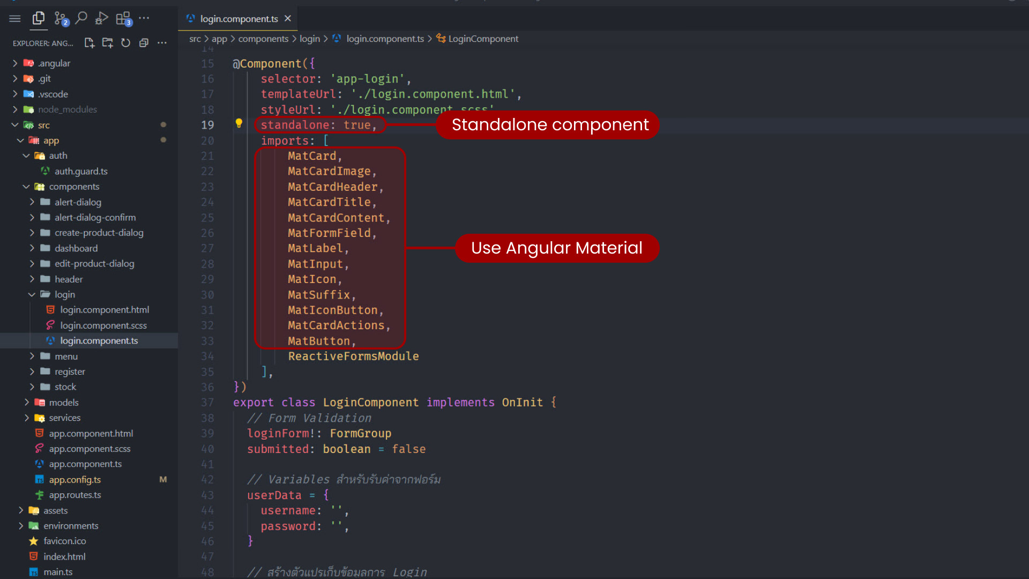
Task: Click the lightbulb quick-fix icon on line 19
Action: 239,123
